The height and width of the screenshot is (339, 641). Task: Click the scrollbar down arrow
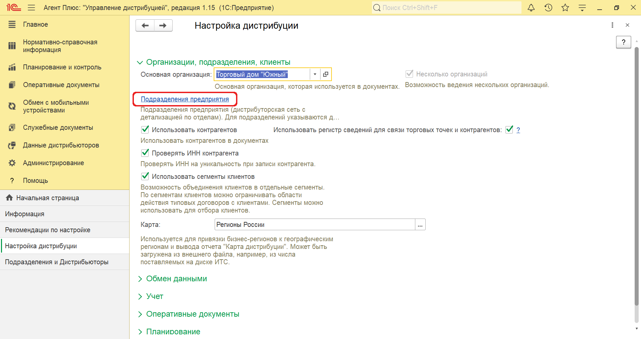637,328
